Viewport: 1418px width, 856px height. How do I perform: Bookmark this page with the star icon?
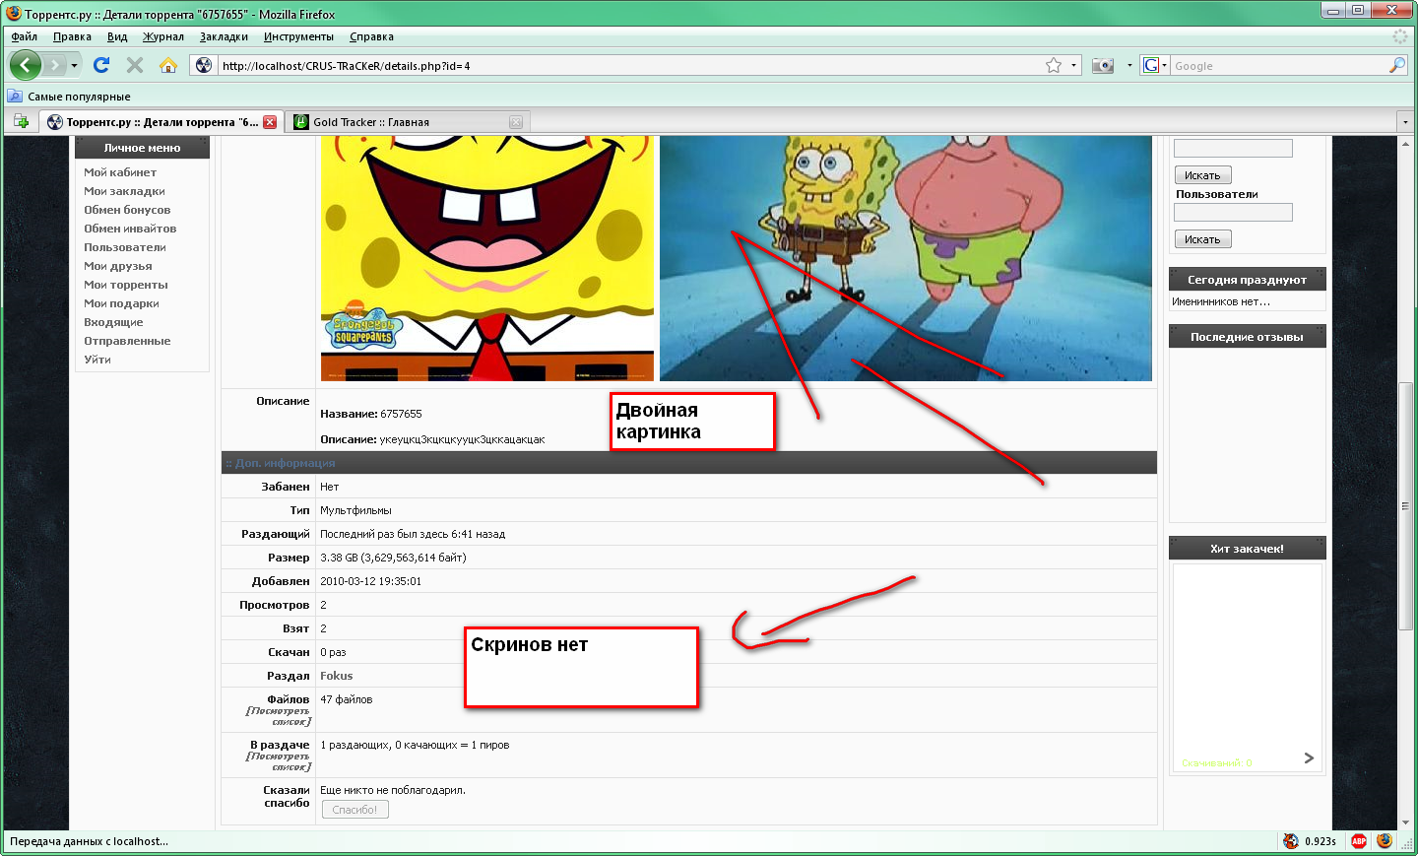[1054, 65]
